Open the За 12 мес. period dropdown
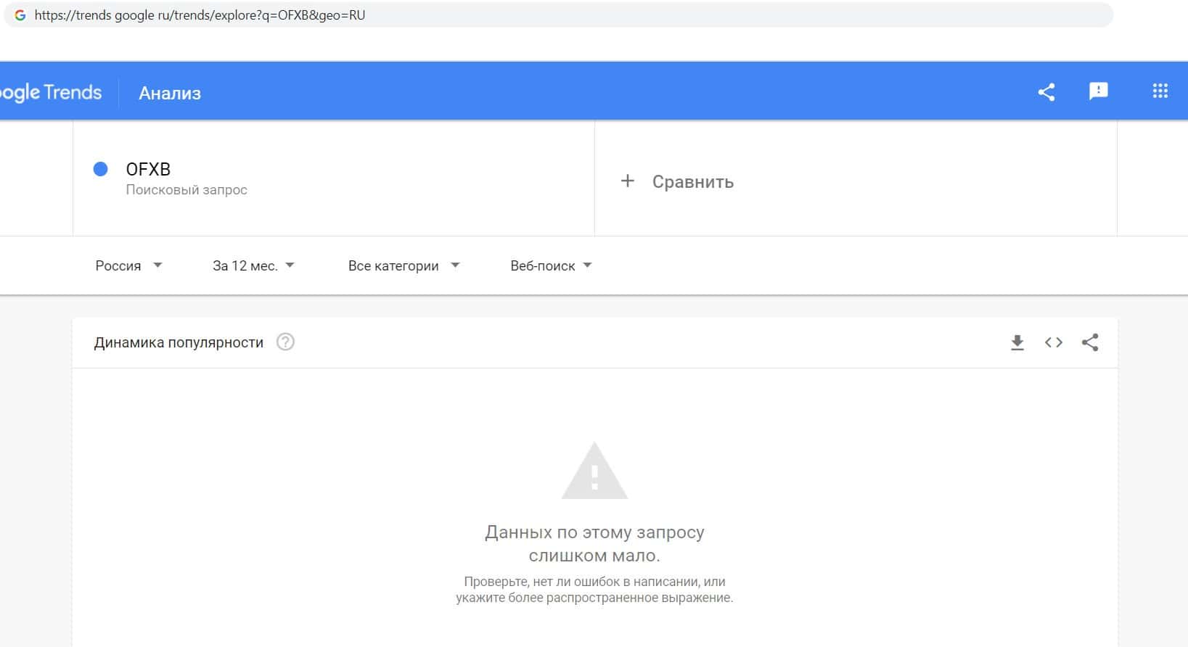1188x647 pixels. (x=253, y=265)
